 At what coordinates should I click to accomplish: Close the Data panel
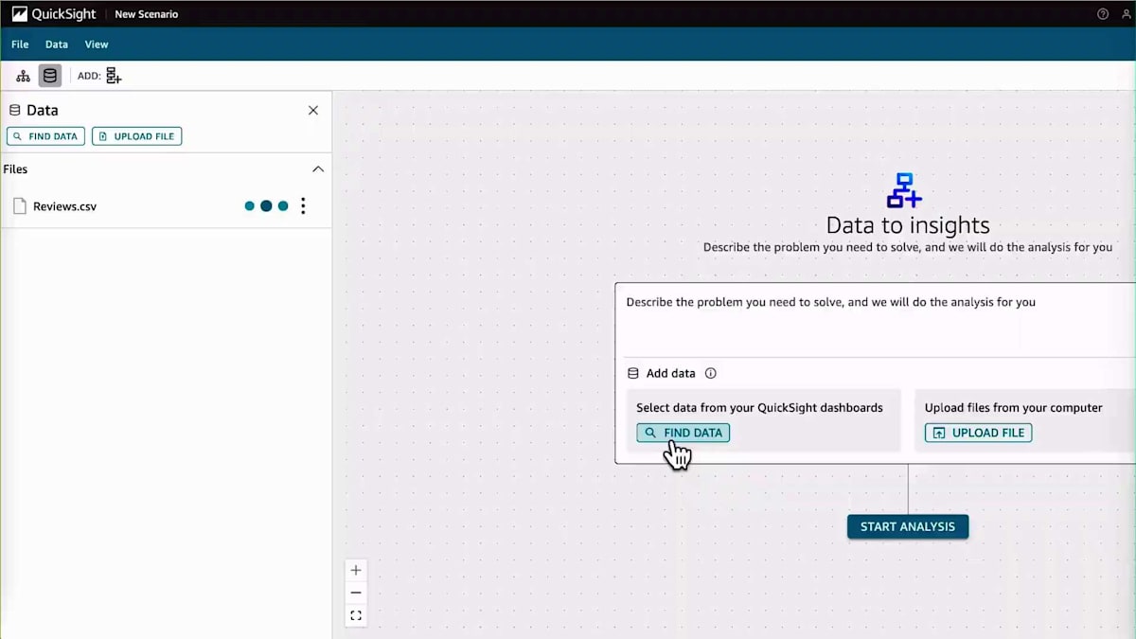coord(313,111)
